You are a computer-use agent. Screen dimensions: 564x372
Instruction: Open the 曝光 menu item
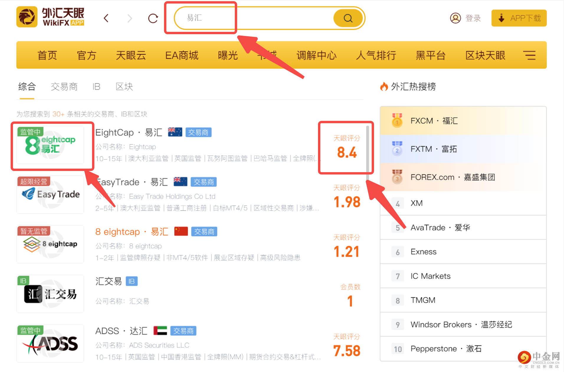point(228,55)
